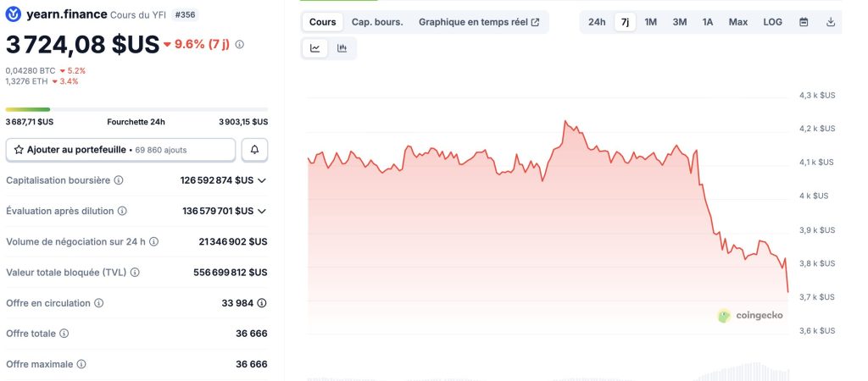Download the chart data icon
This screenshot has height=381, width=868.
click(x=831, y=22)
